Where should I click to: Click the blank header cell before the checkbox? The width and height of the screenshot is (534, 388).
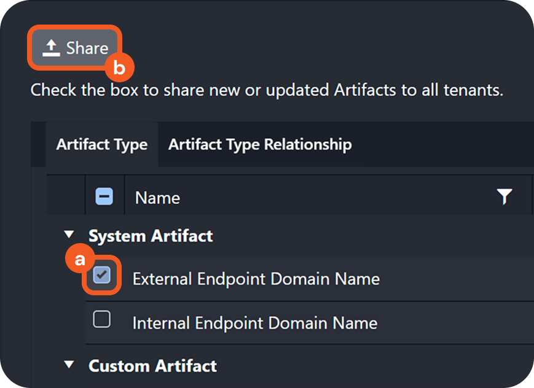pyautogui.click(x=66, y=197)
